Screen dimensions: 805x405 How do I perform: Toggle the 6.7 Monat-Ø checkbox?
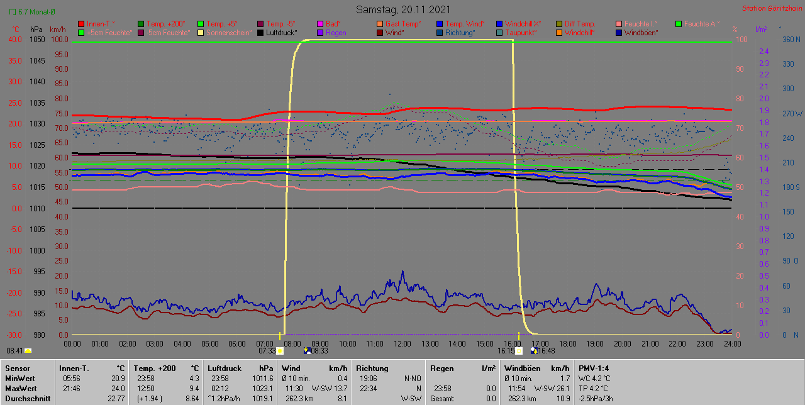click(13, 12)
